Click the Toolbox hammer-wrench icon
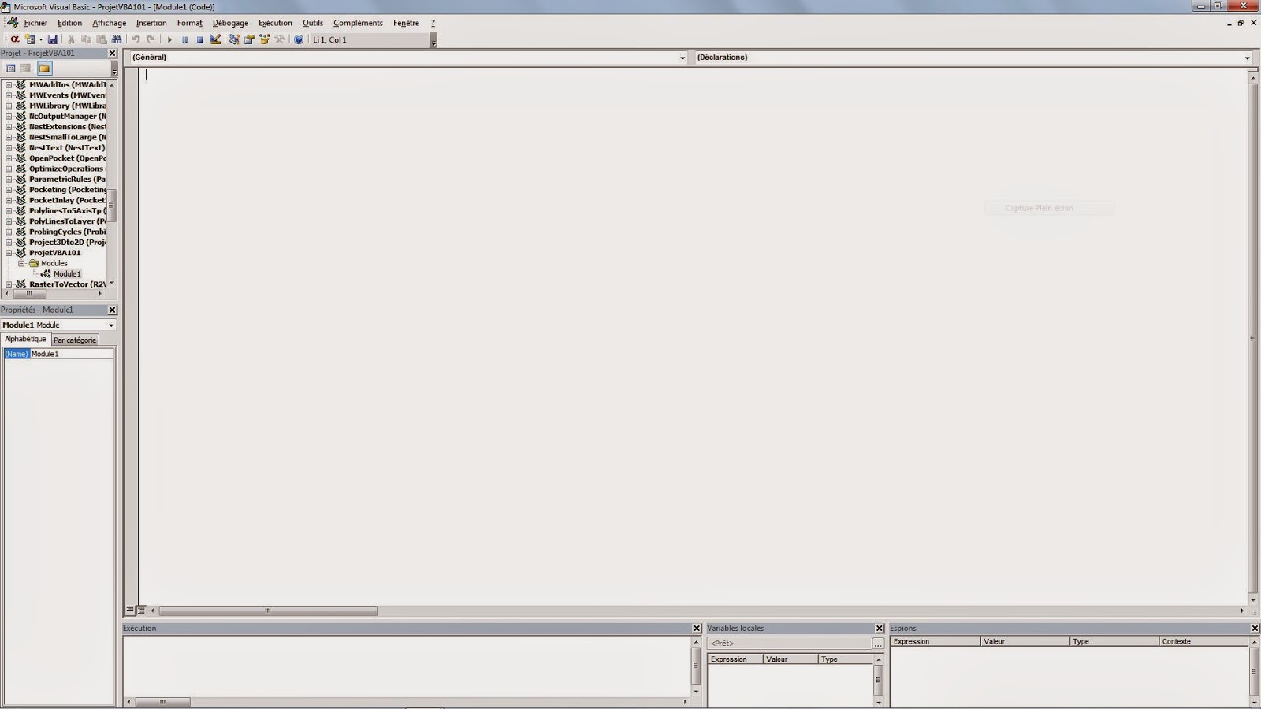The image size is (1261, 709). coord(280,39)
